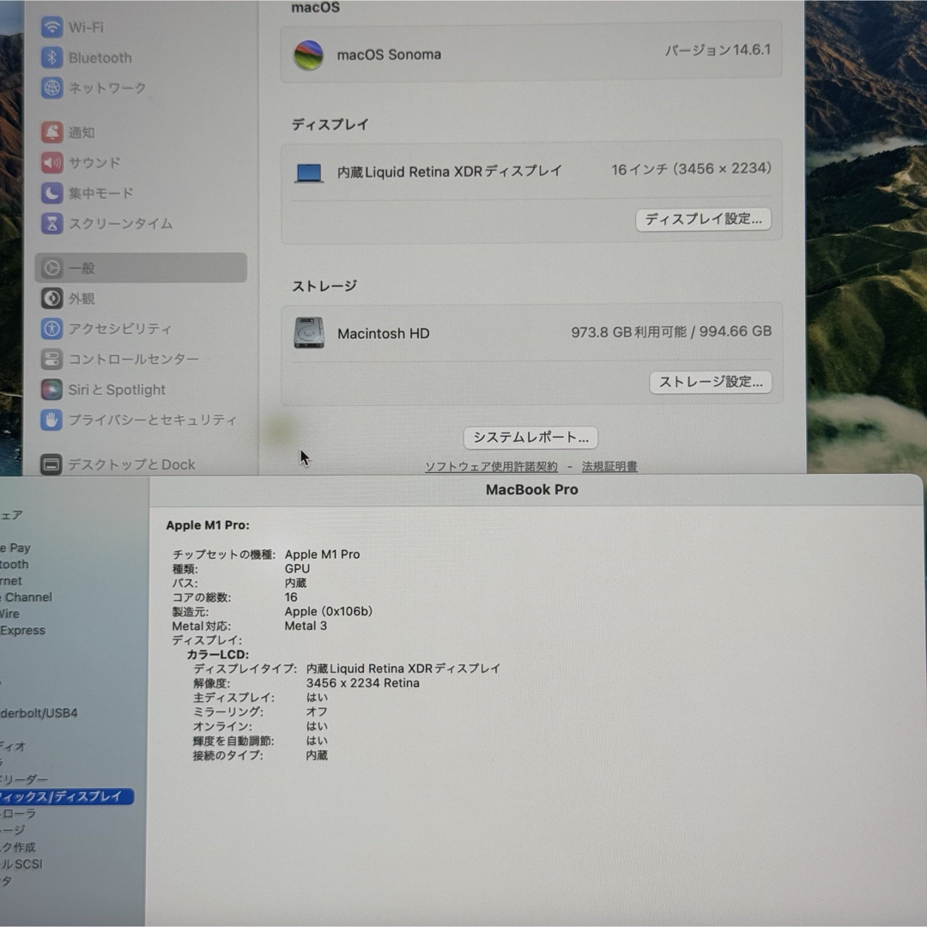Select Apple Pay in System Information sidebar
Viewport: 927px width, 927px height.
coord(15,548)
